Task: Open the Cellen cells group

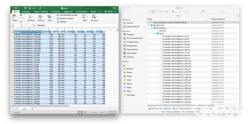Action: coord(85,18)
